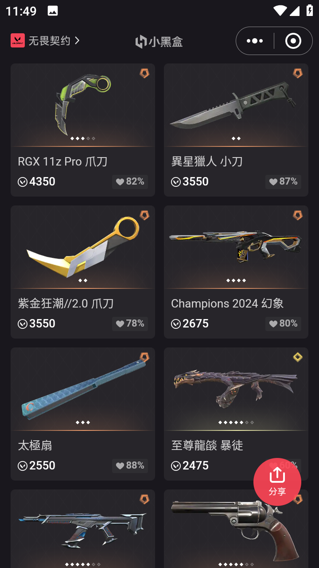Viewport: 319px width, 568px height.
Task: Select variant dots under RGX 11z Pro image
Action: pos(83,138)
